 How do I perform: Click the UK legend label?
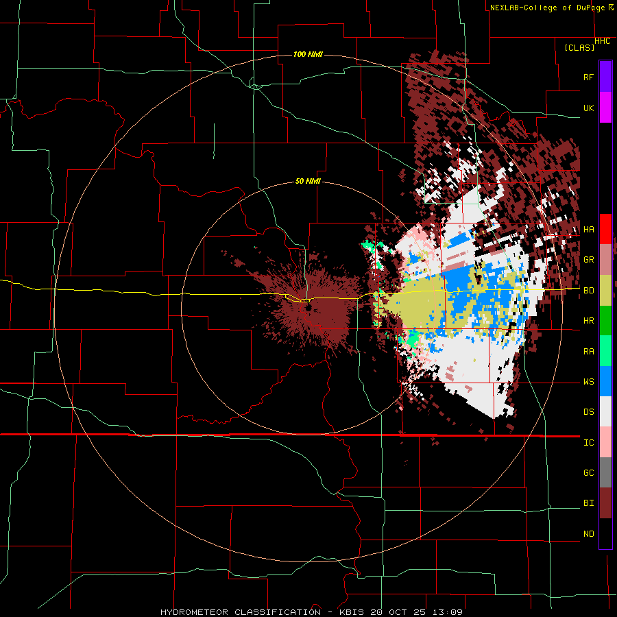pyautogui.click(x=588, y=108)
